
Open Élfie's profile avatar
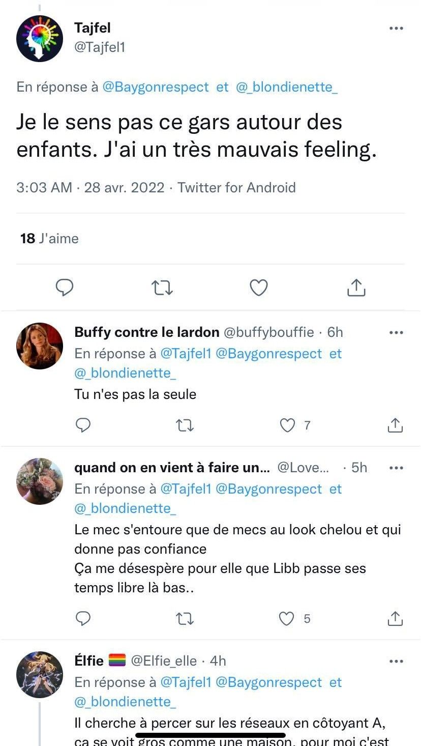point(40,674)
